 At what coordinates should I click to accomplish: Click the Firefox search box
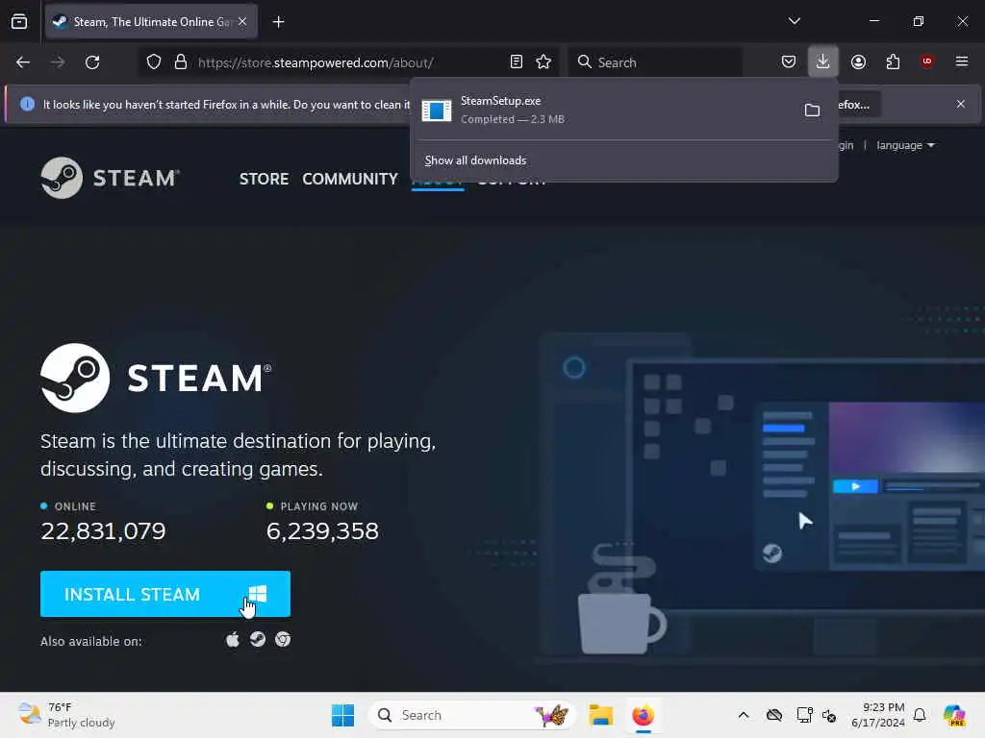(655, 62)
